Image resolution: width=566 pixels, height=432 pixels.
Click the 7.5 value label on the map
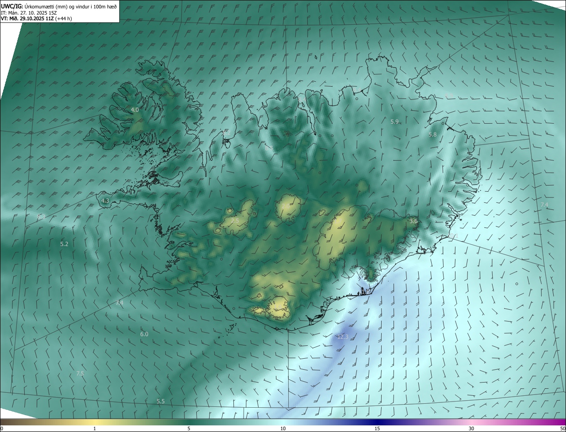(x=80, y=373)
